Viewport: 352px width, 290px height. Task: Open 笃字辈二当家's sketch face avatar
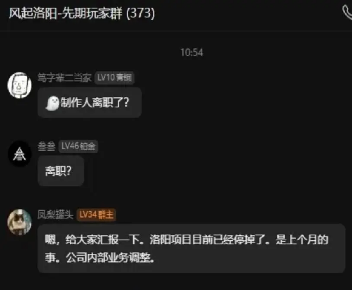(x=20, y=85)
